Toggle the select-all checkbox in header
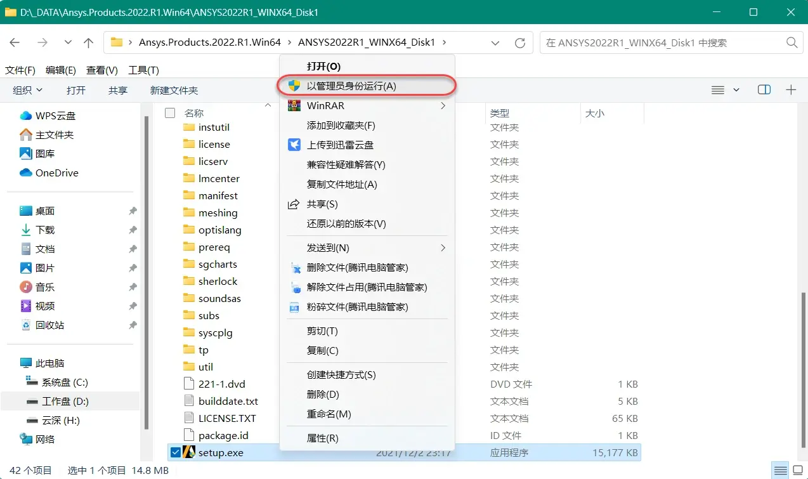The image size is (808, 479). click(x=170, y=113)
